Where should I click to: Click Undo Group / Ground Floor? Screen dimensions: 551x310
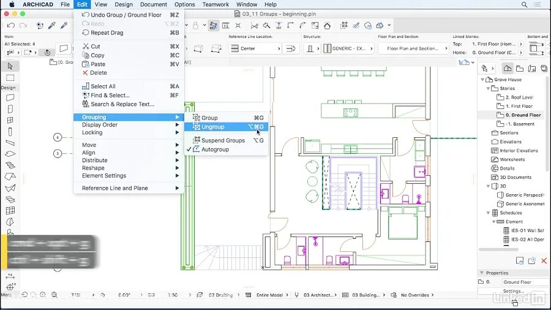coord(129,15)
